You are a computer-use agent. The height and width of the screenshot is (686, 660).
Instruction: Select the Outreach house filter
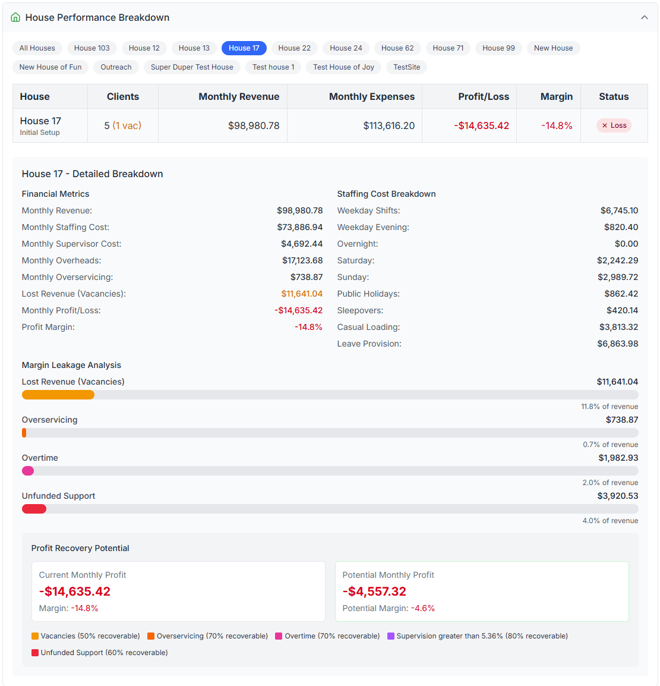coord(116,67)
